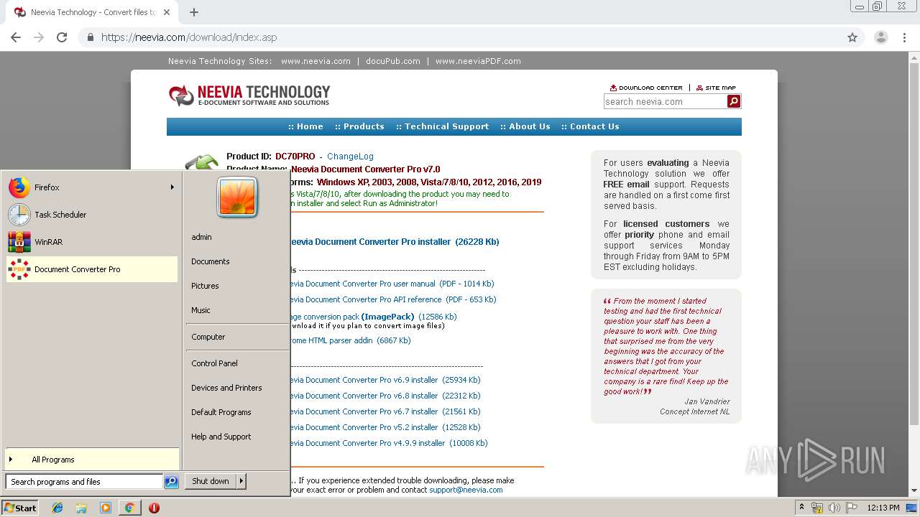Click www.neevia.com site link
The width and height of the screenshot is (920, 517).
[316, 61]
